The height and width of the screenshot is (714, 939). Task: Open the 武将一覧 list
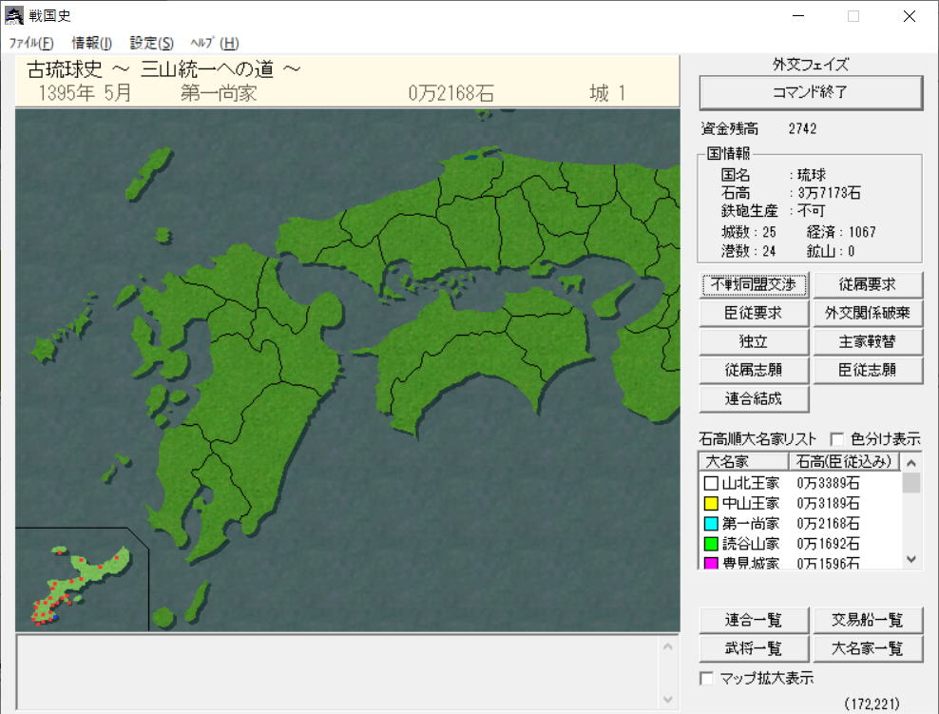click(x=754, y=648)
